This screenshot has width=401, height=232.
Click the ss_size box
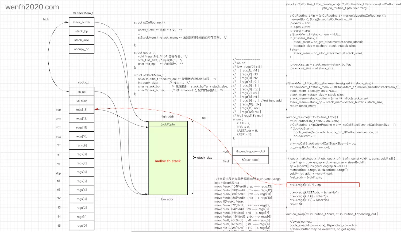(82, 101)
